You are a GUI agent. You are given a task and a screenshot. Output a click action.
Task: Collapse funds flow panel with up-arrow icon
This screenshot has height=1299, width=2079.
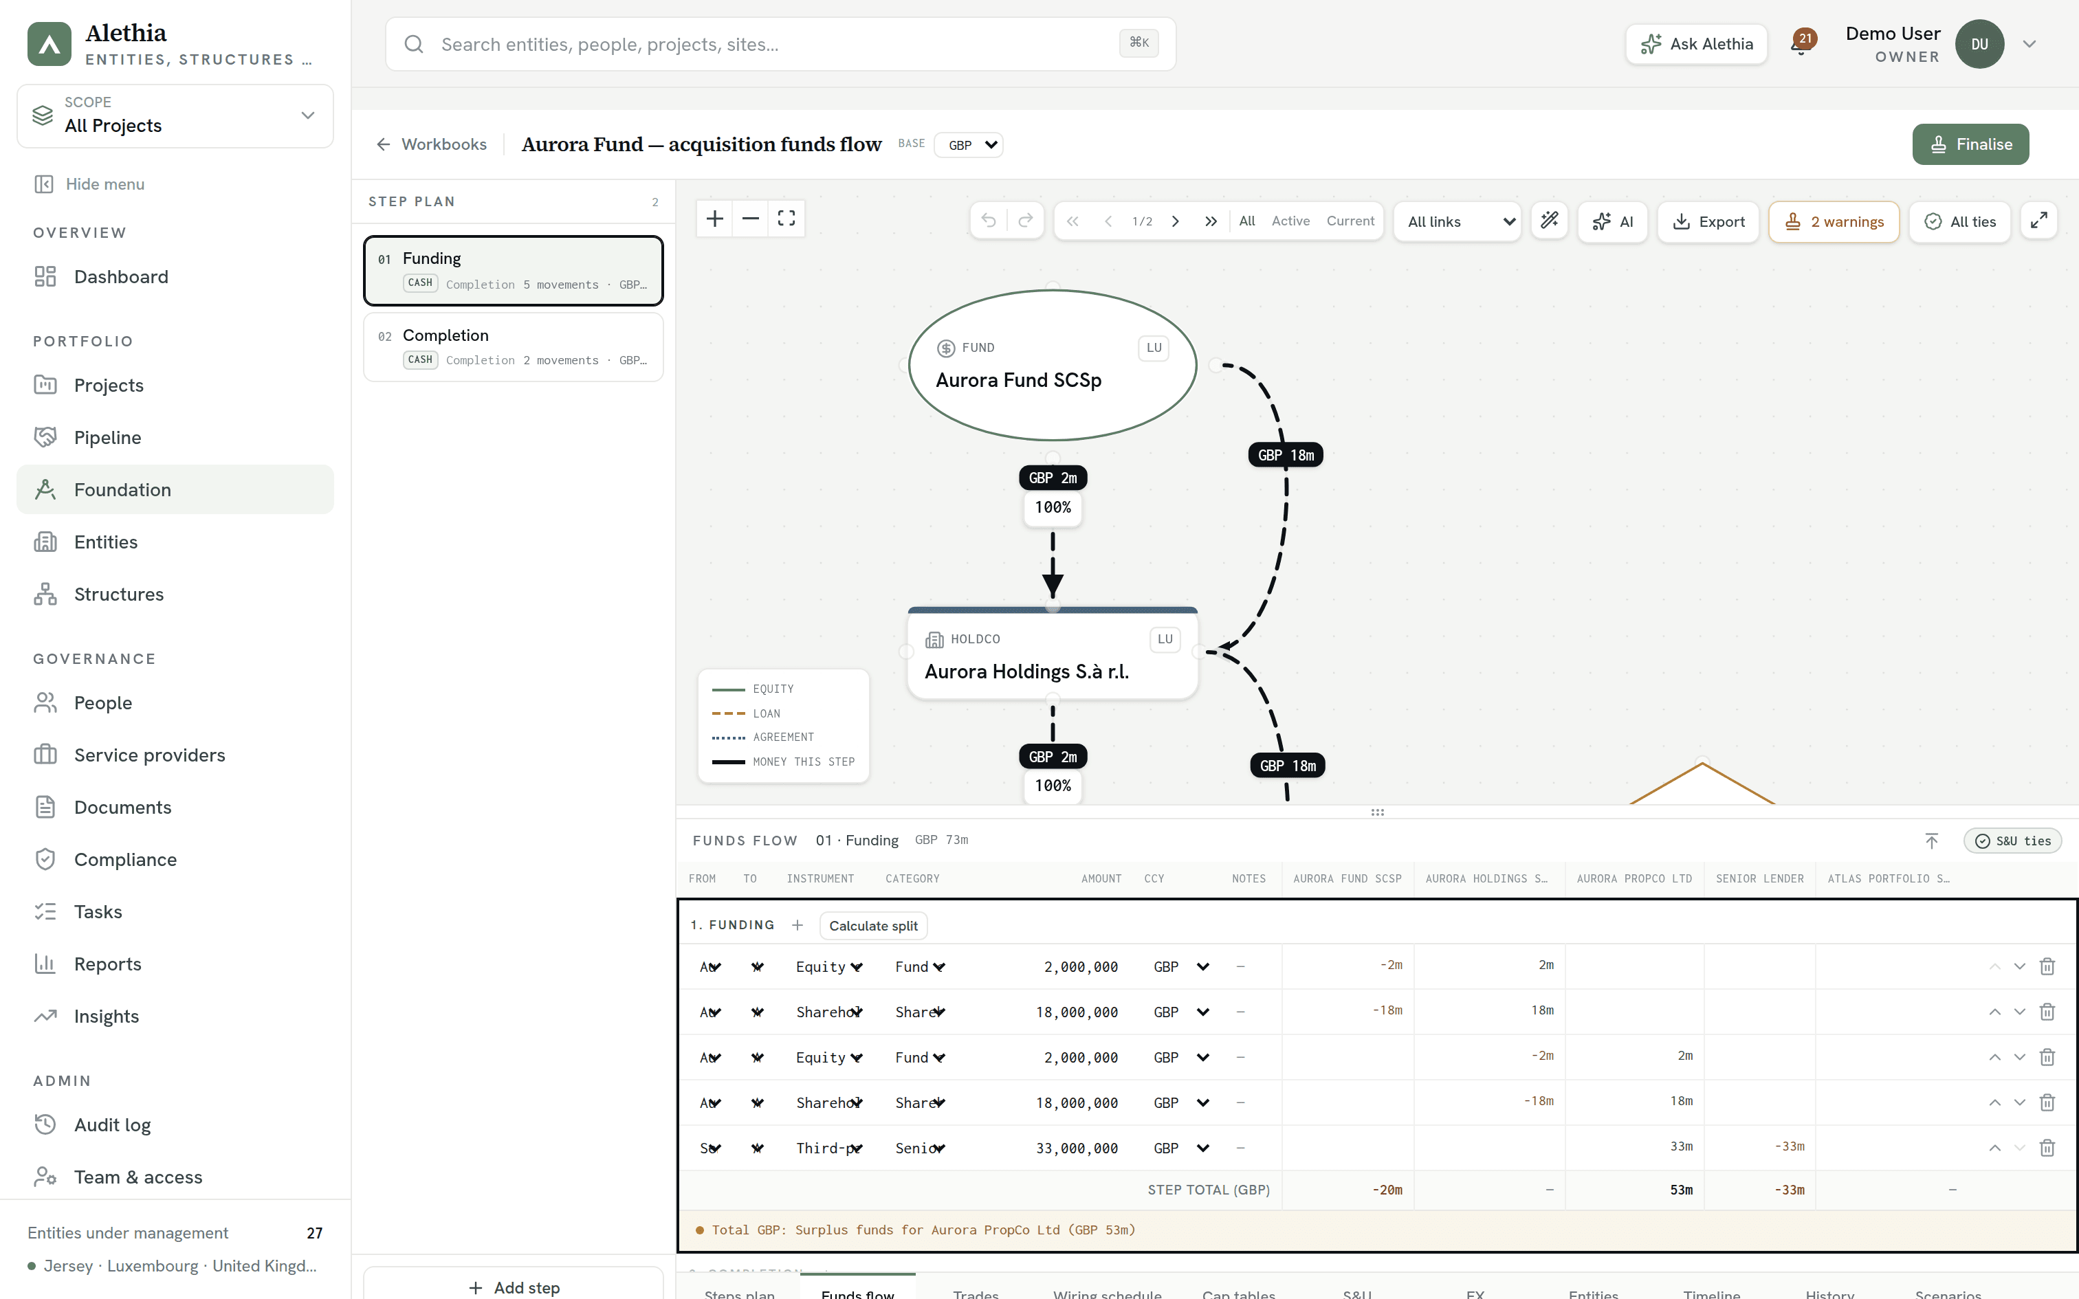[1931, 840]
